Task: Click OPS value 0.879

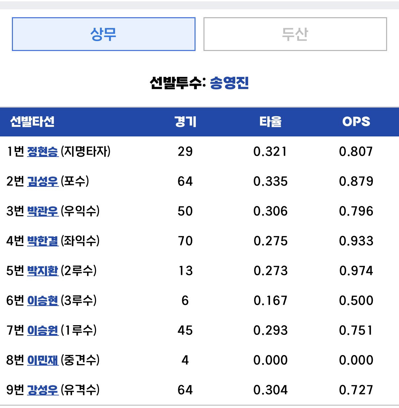Action: 356,181
